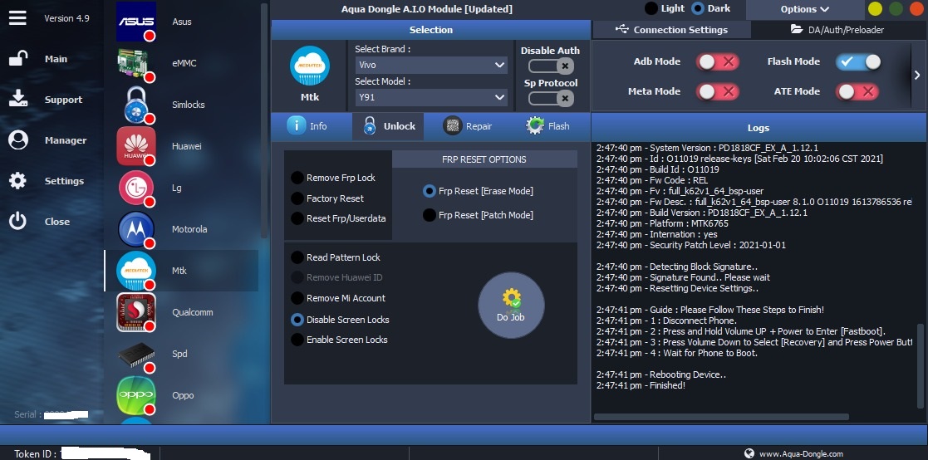Select Enable Screen Locks option

(339, 340)
